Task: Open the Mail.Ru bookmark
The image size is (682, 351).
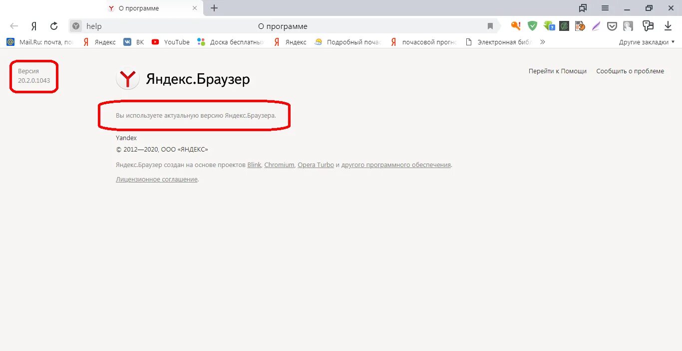Action: click(x=40, y=42)
